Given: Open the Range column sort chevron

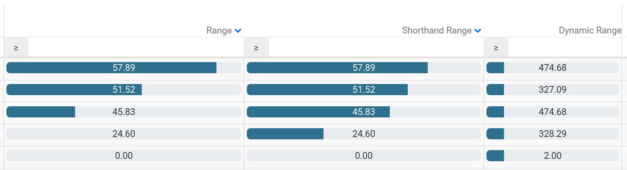Looking at the screenshot, I should coord(238,31).
